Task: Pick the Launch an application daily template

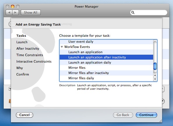Action: [x=106, y=63]
